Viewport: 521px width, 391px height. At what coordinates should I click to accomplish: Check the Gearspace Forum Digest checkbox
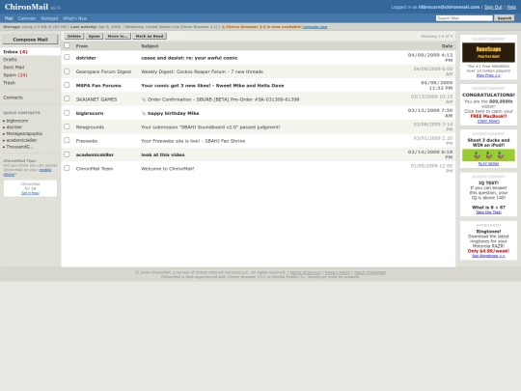pyautogui.click(x=67, y=71)
